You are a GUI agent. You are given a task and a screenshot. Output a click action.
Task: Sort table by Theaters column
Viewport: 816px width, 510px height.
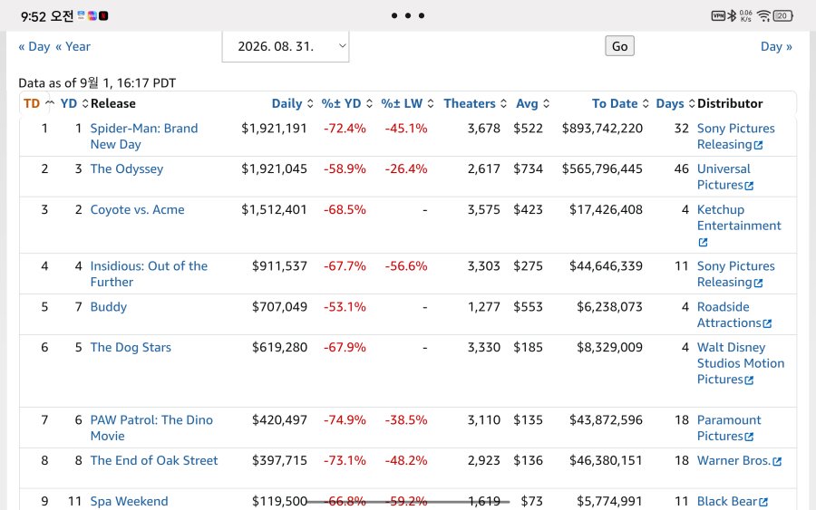pos(474,103)
